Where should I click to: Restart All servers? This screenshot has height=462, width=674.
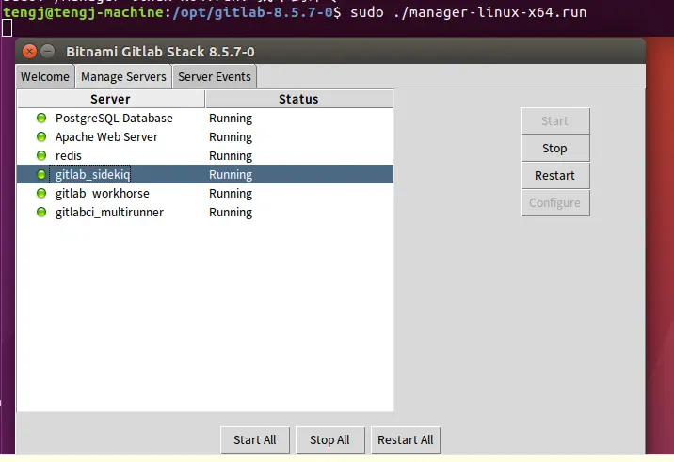tap(406, 439)
